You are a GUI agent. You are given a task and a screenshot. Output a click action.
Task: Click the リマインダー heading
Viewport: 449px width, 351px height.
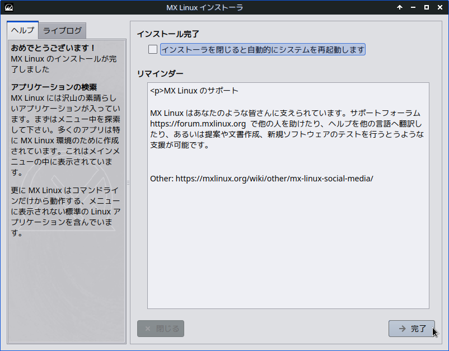(160, 73)
